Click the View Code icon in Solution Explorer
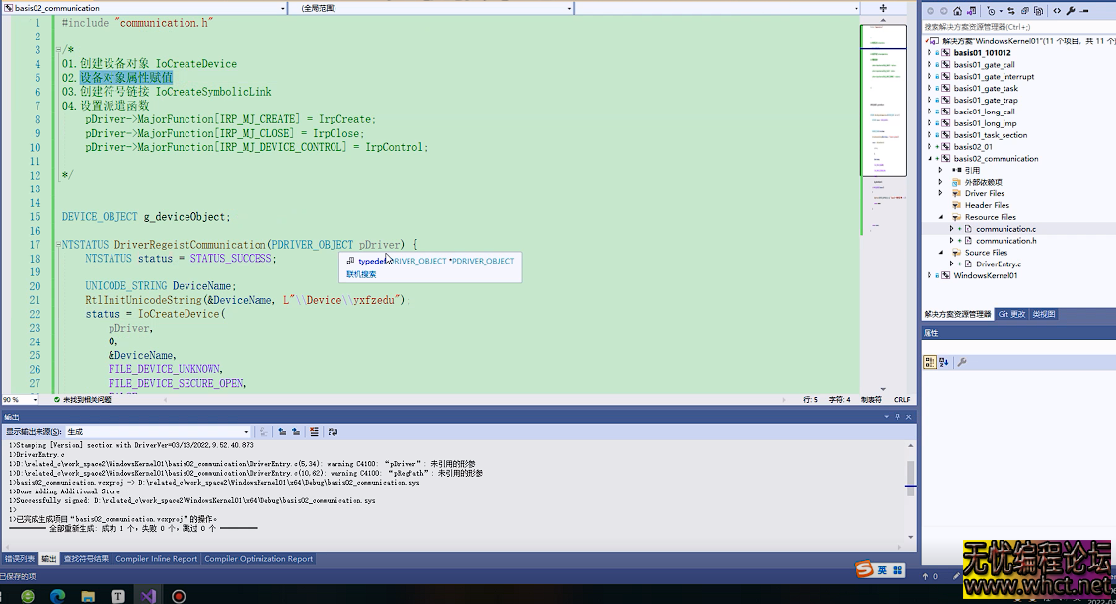1116x604 pixels. (1057, 11)
